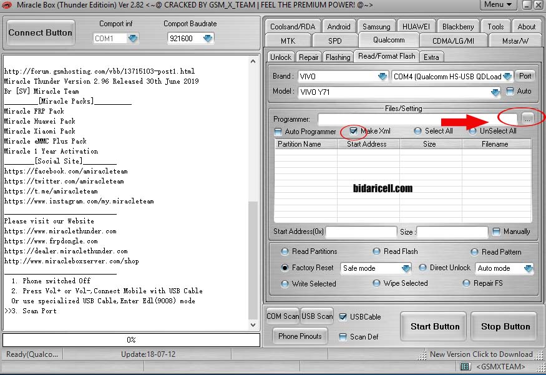
Task: Select the Factory Reset radio button
Action: (x=285, y=268)
